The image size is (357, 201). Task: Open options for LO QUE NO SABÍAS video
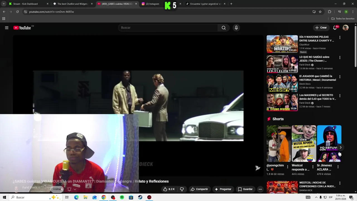pyautogui.click(x=340, y=58)
